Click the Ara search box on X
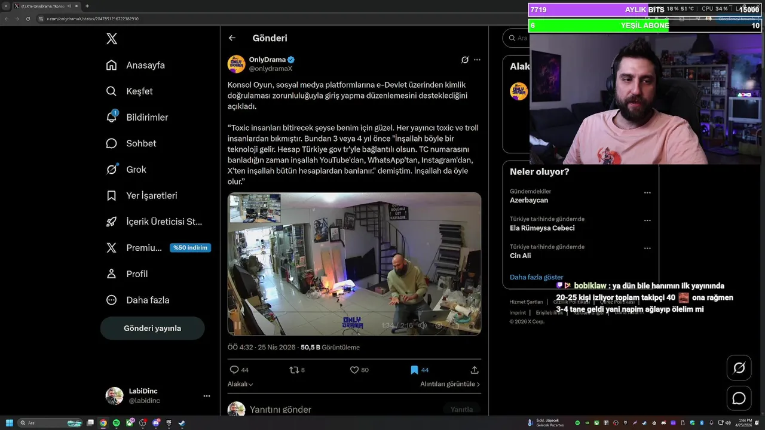Screen dimensions: 765x430 (518, 38)
